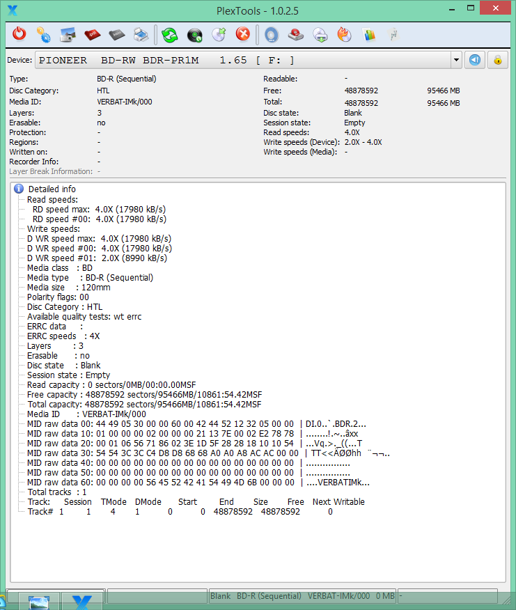Export report with the PDF icon
Image resolution: width=516 pixels, height=610 pixels.
92,35
